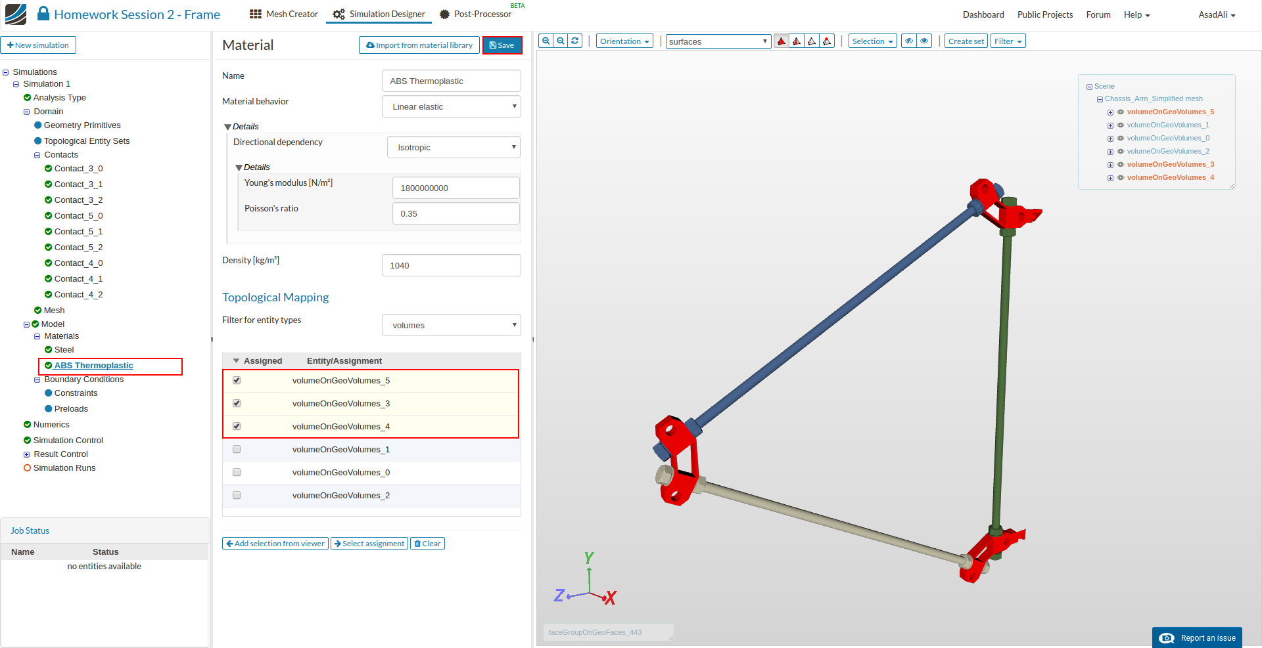Screen dimensions: 1262x648
Task: Open the Selection dropdown in viewer toolbar
Action: coord(873,41)
